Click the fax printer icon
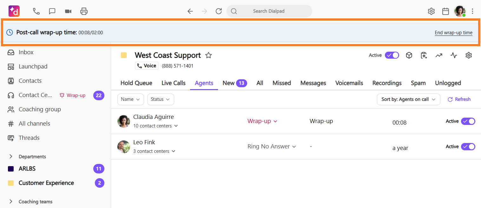Image resolution: width=481 pixels, height=208 pixels. (84, 11)
